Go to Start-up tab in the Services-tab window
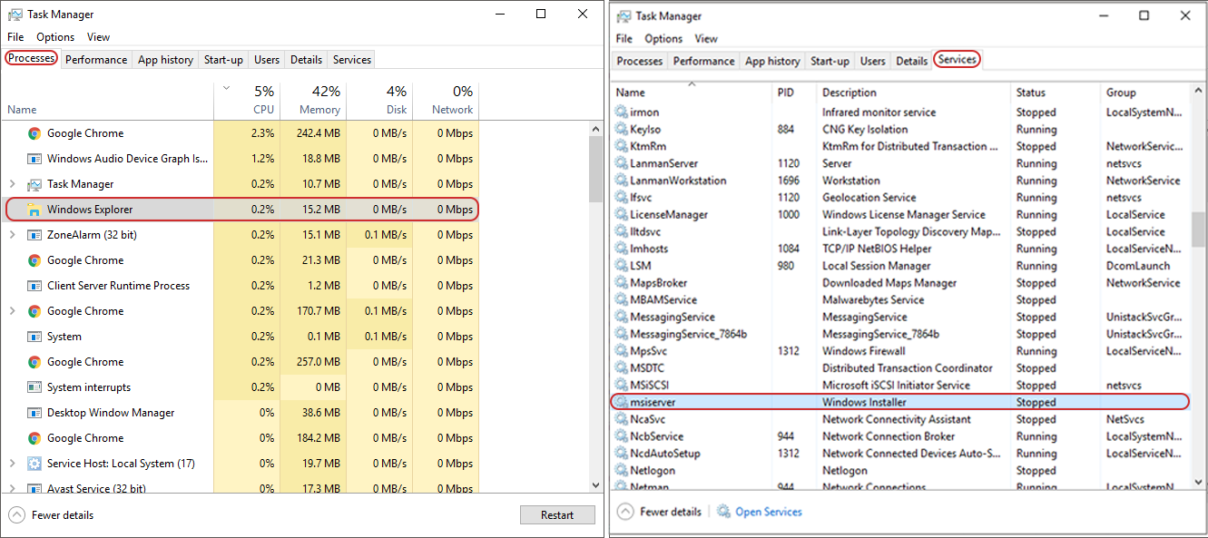1208x538 pixels. coord(830,61)
